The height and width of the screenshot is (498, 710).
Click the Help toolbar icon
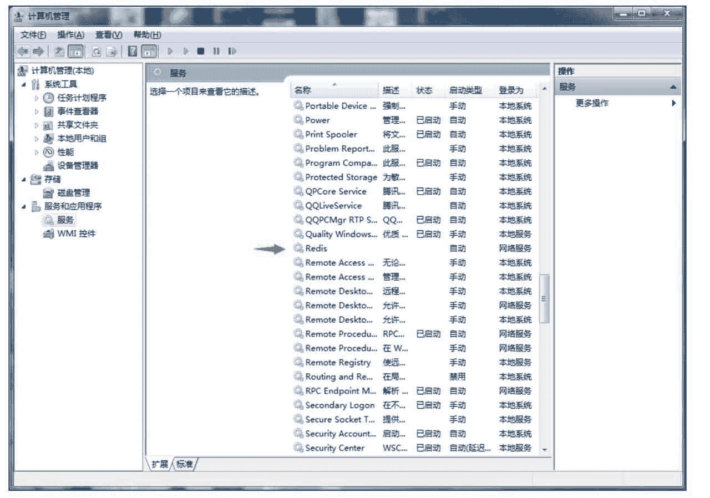pyautogui.click(x=133, y=52)
